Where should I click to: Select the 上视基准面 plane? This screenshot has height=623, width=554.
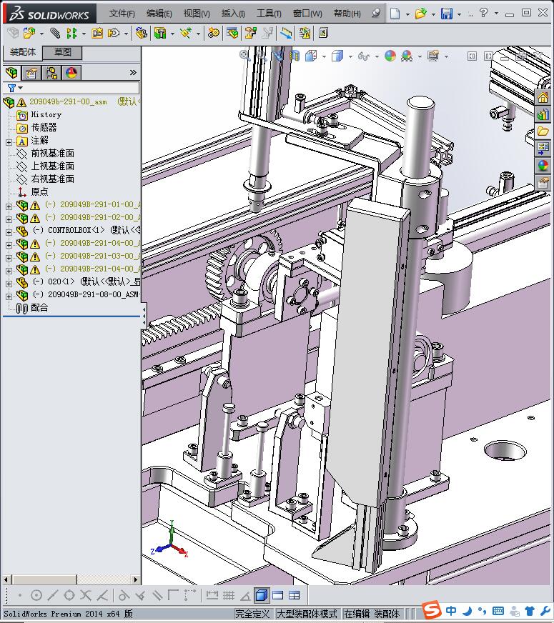point(53,166)
